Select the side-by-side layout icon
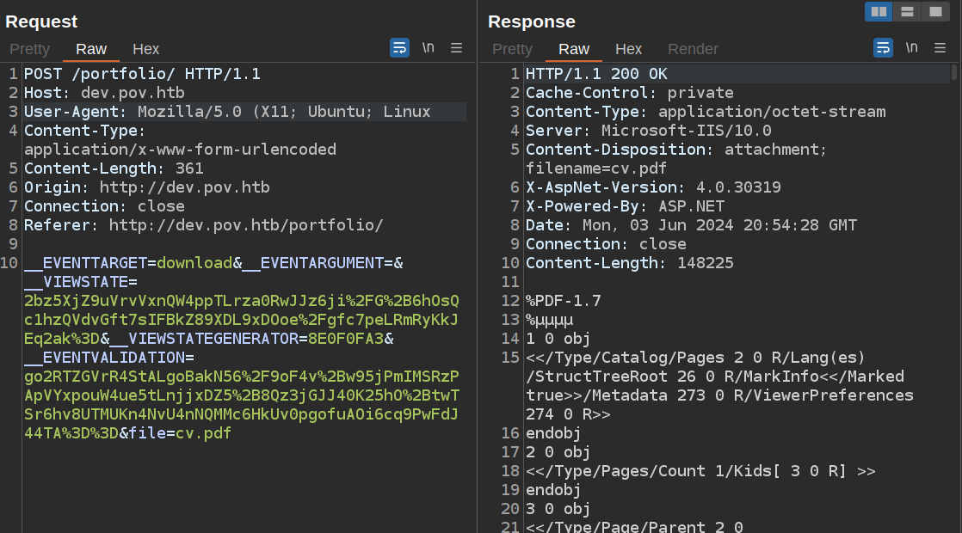 pos(879,12)
